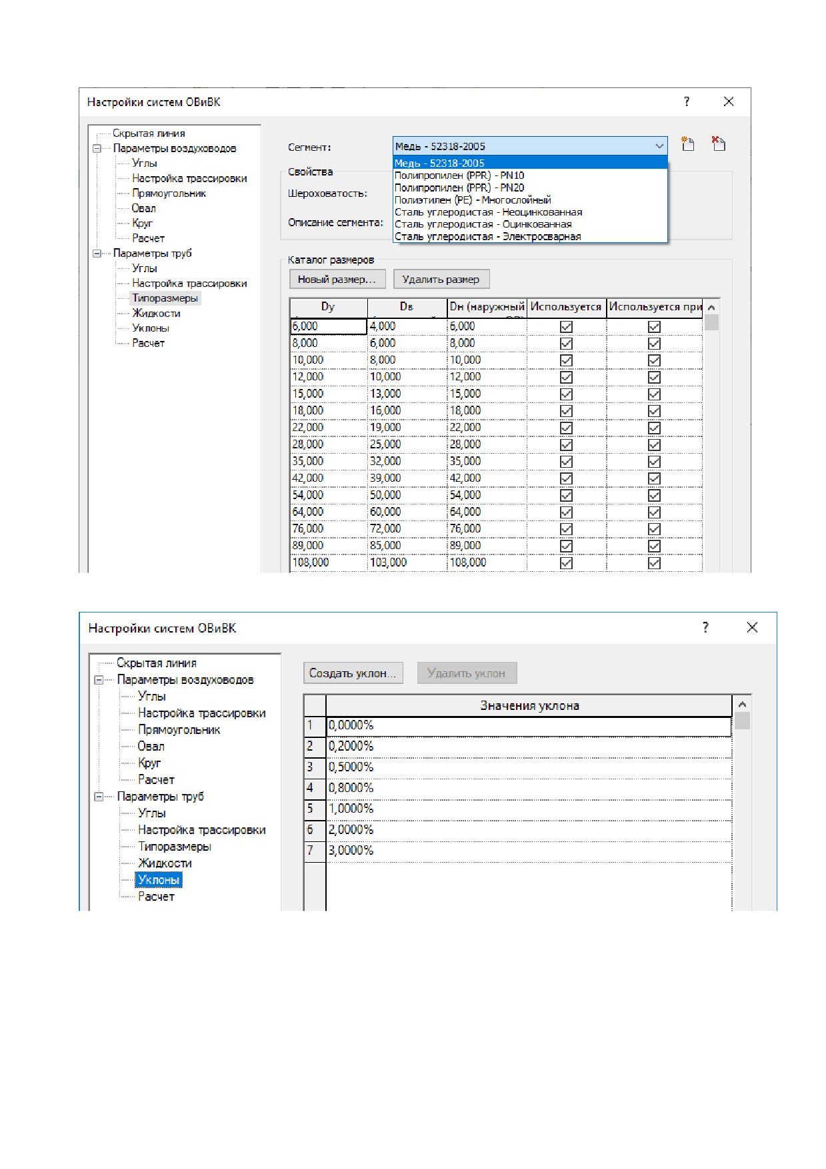Click the 'Создать уклон...' button

click(x=353, y=673)
